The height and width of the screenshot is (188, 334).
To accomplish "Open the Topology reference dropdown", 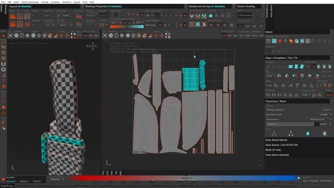I will [327, 110].
